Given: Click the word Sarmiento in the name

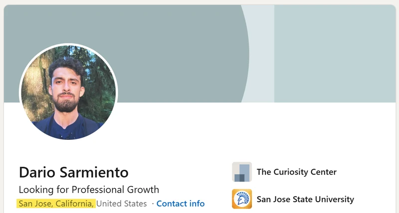Looking at the screenshot, I should (x=93, y=172).
